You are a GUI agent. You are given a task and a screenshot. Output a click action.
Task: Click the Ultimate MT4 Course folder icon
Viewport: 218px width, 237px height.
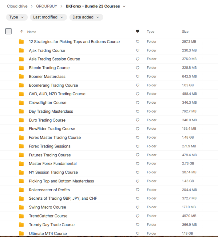[21, 234]
